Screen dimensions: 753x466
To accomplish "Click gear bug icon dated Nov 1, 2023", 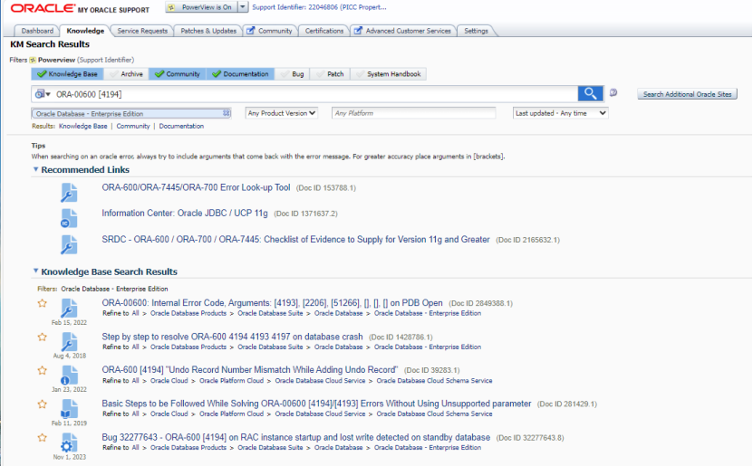I will 69,443.
